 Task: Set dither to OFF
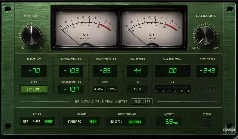point(25,122)
